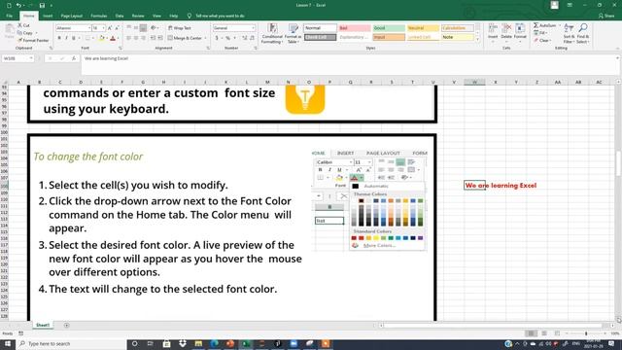Switch to the Review tab

coord(138,16)
